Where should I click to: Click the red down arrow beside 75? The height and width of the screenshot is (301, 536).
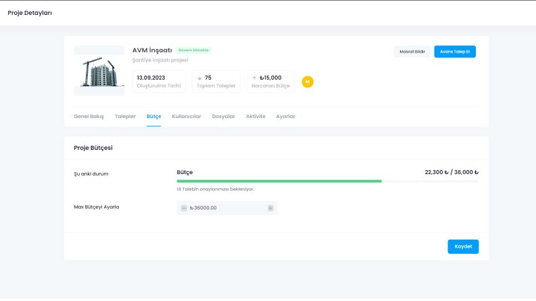(x=199, y=78)
